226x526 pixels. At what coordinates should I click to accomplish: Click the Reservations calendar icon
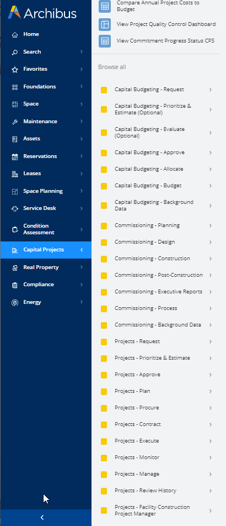(15, 156)
